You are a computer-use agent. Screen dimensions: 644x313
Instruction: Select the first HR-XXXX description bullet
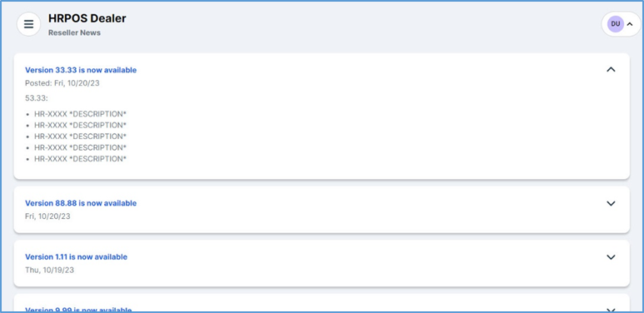pyautogui.click(x=80, y=114)
